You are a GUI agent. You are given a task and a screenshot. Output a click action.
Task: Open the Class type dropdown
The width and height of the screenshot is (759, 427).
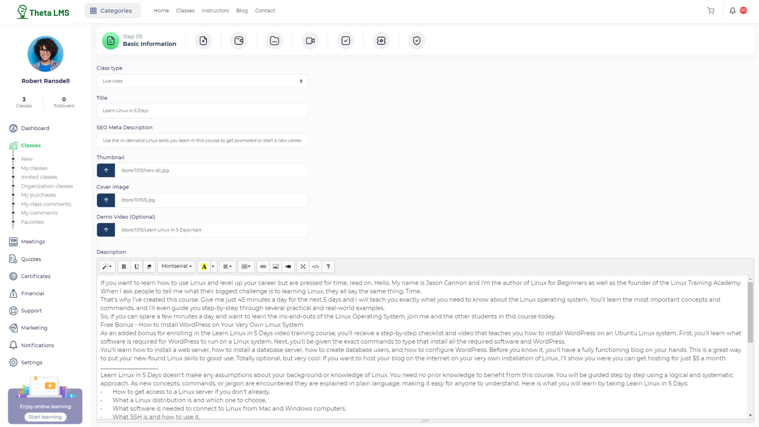[x=202, y=81]
